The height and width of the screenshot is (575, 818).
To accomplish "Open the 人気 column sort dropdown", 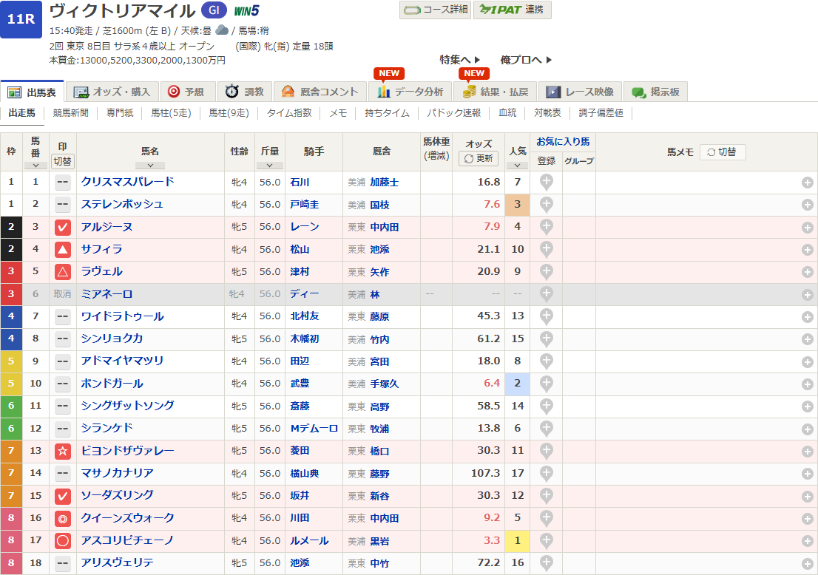I will [517, 166].
